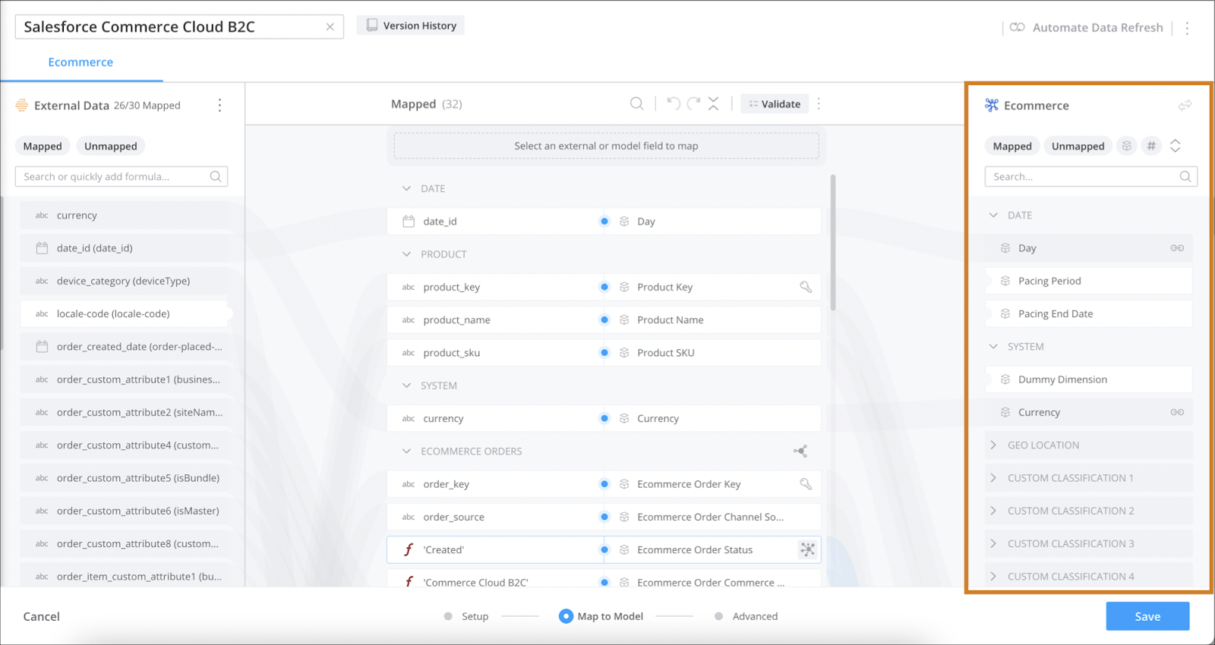Select the currency external field
This screenshot has height=645, width=1215.
[124, 216]
